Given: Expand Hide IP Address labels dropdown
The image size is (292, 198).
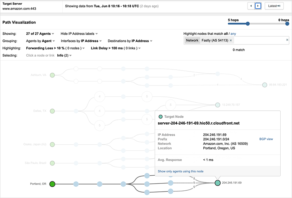Looking at the screenshot, I should [79, 34].
